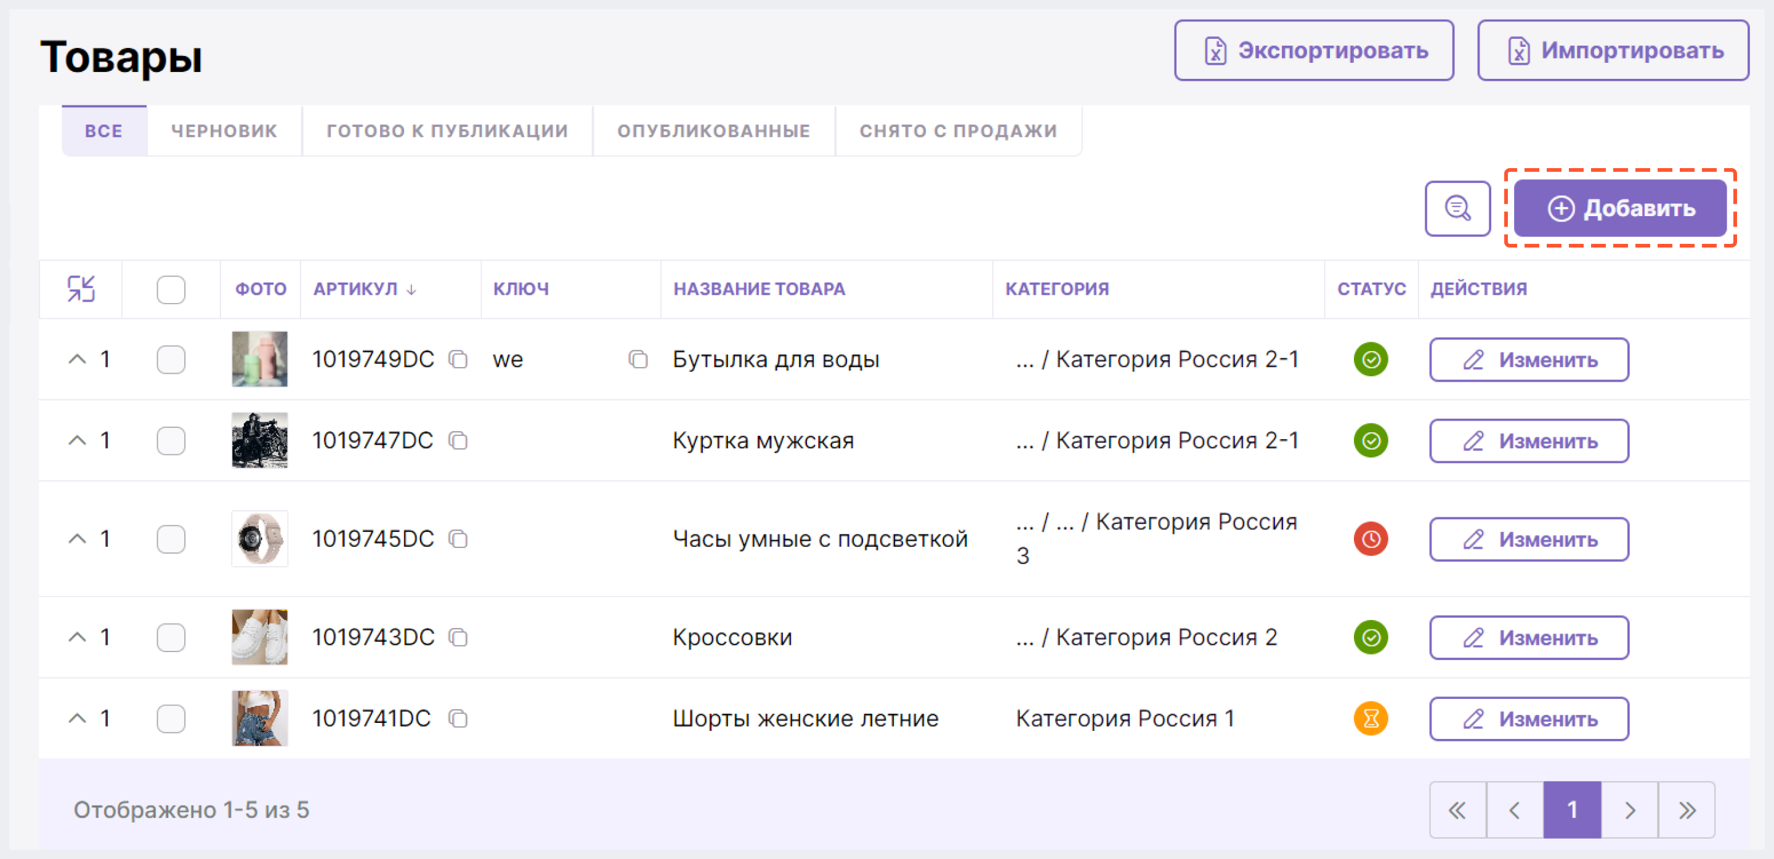1774x859 pixels.
Task: Collapse the 1019747DC row chevron
Action: tap(77, 440)
